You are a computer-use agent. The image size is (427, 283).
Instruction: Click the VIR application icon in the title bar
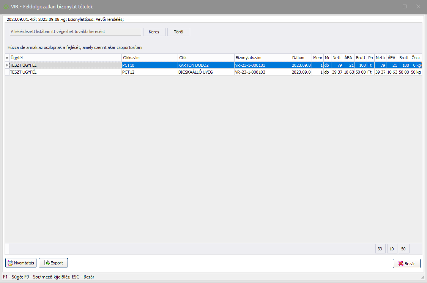[x=6, y=6]
